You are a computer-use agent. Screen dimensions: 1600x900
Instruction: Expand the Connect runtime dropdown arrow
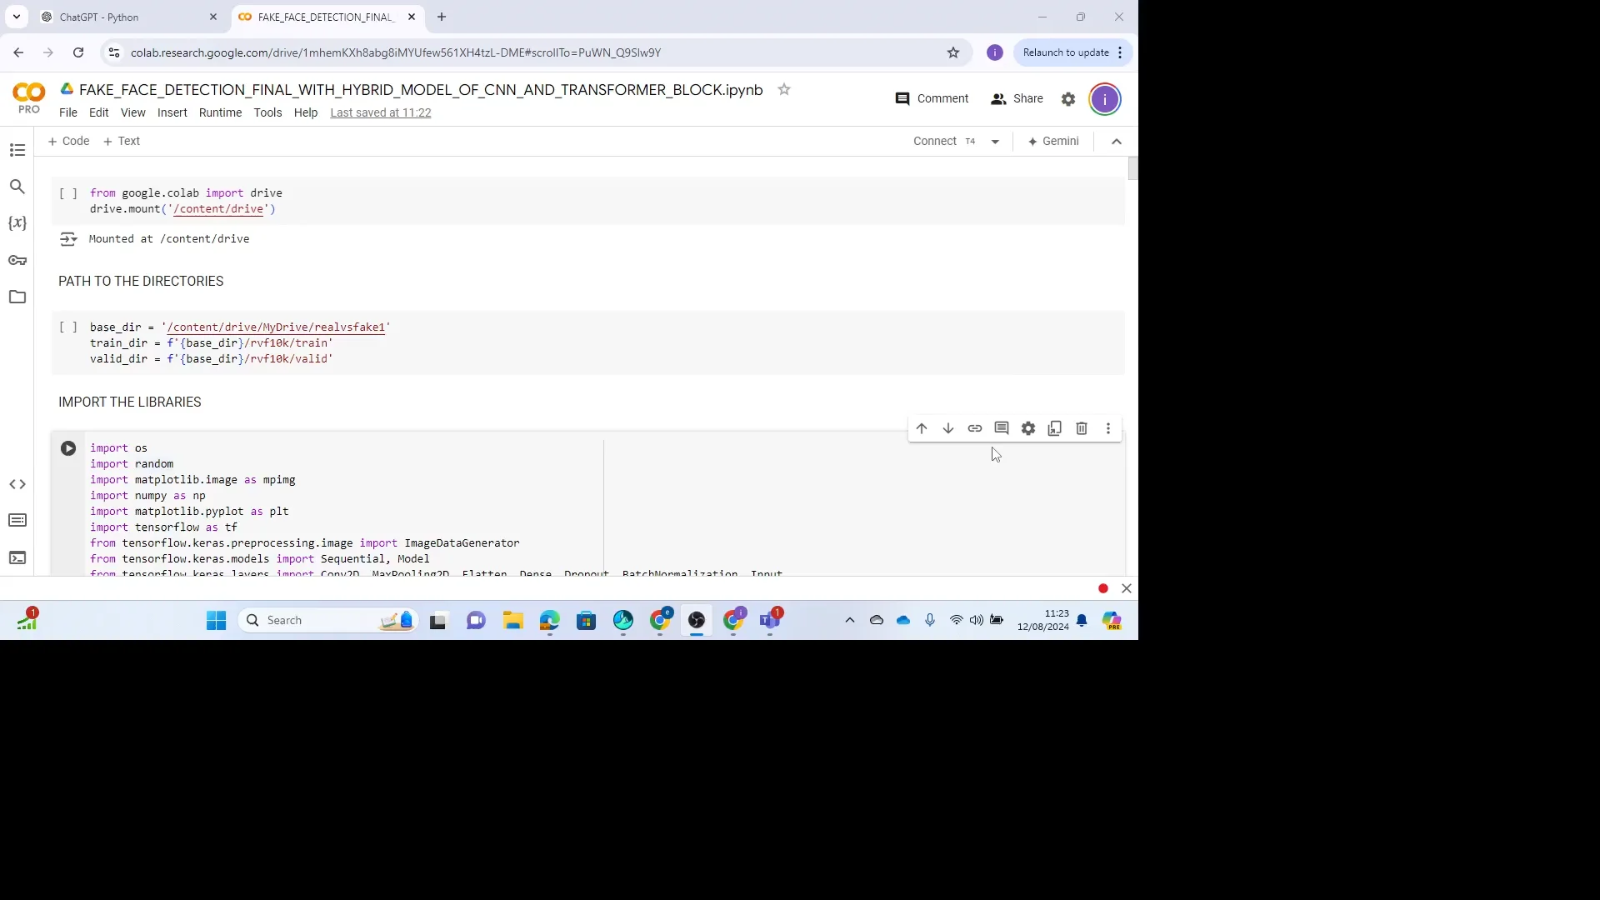[995, 142]
